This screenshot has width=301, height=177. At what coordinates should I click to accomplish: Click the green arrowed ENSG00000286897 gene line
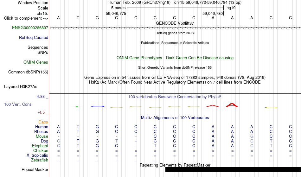click(175, 28)
